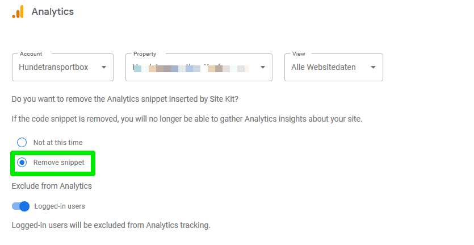Click the Property field label
474x245 pixels.
coord(145,54)
